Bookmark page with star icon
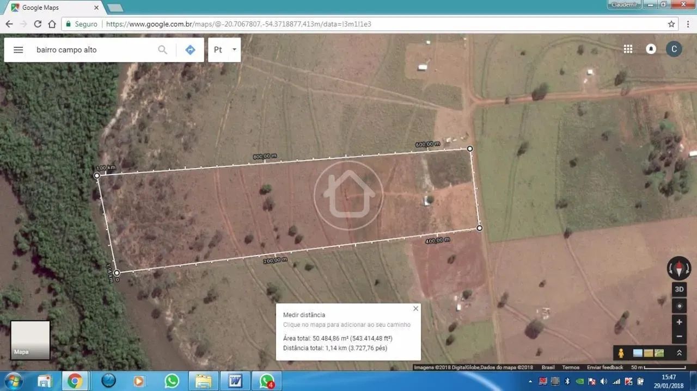 click(671, 24)
